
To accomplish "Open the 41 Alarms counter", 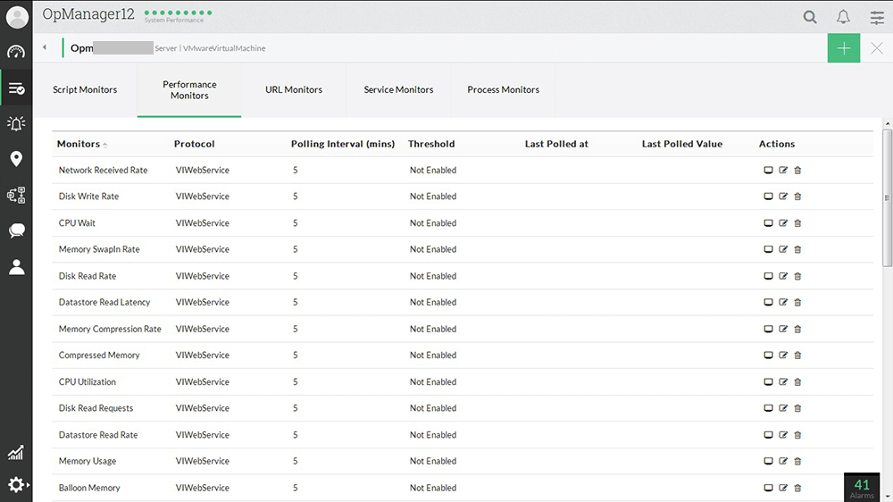I will [862, 488].
